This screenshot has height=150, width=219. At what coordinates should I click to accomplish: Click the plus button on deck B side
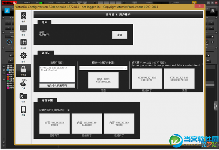212,42
